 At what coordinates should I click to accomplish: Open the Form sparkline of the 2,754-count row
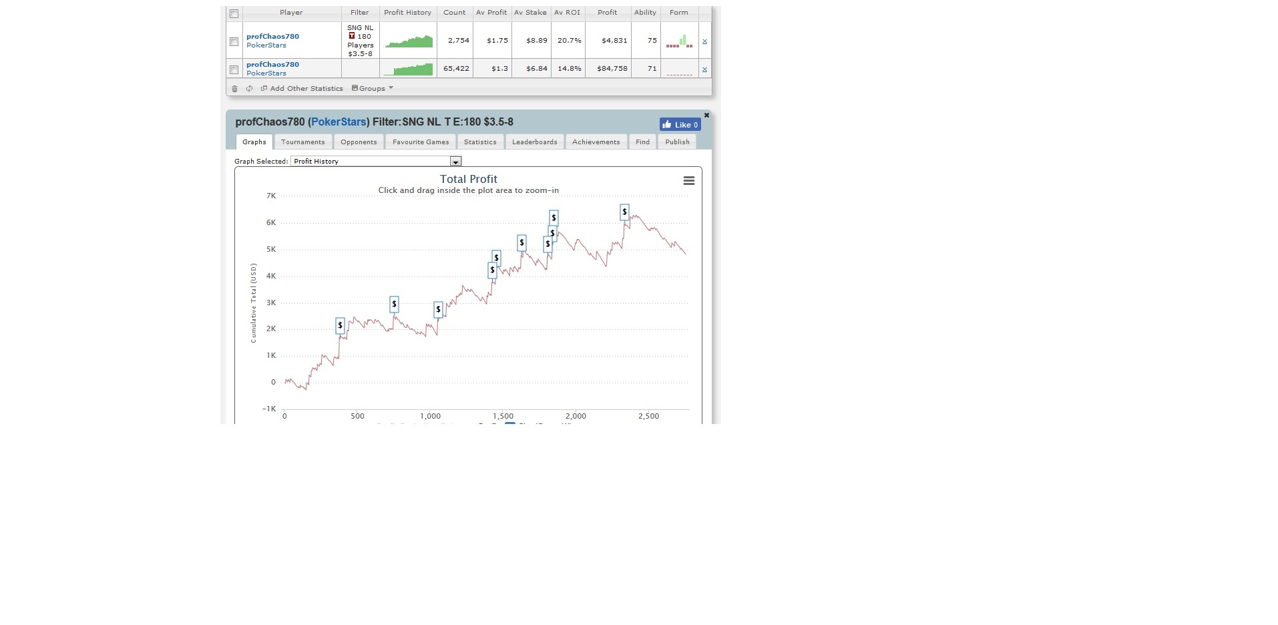679,41
